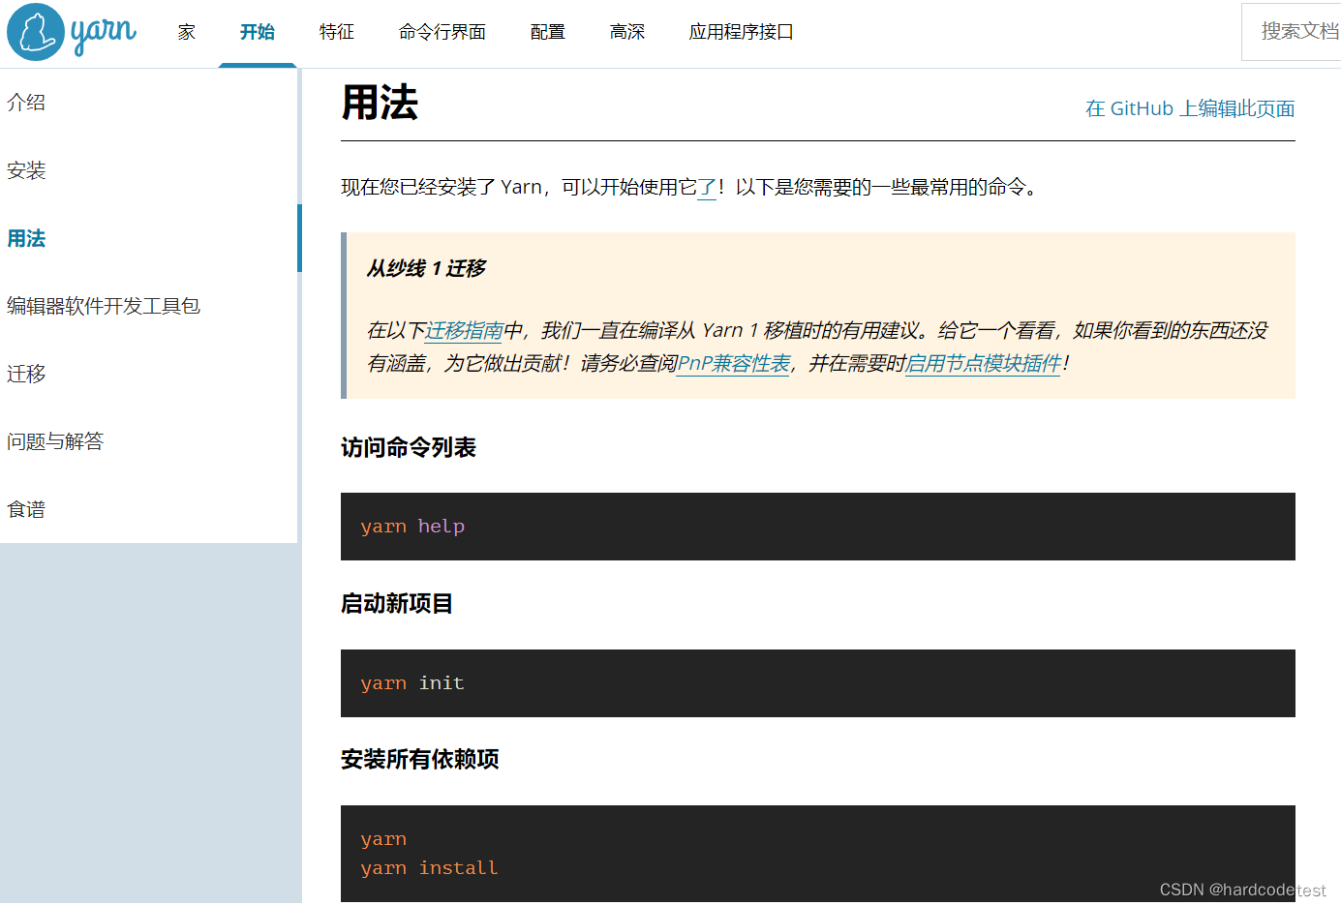Click the 'yarn init' code block

[x=818, y=683]
